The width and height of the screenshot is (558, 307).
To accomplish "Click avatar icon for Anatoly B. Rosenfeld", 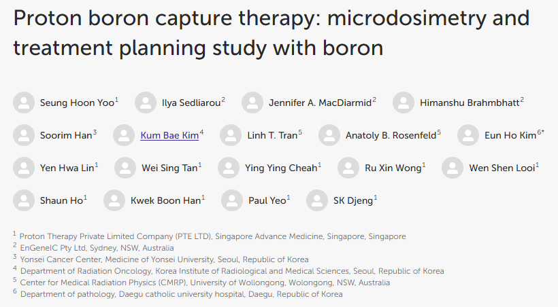I will [329, 135].
